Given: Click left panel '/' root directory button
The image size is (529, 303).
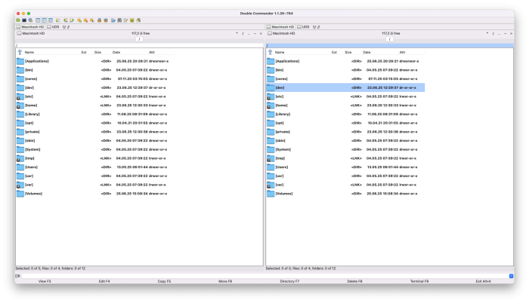Looking at the screenshot, I should point(243,33).
